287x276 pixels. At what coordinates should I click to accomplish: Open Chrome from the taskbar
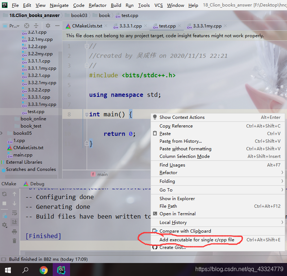[44, 270]
